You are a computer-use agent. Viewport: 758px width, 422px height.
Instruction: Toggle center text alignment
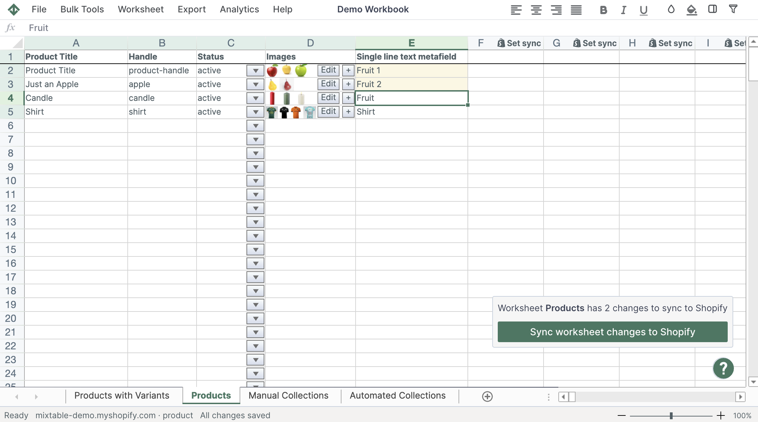(536, 10)
